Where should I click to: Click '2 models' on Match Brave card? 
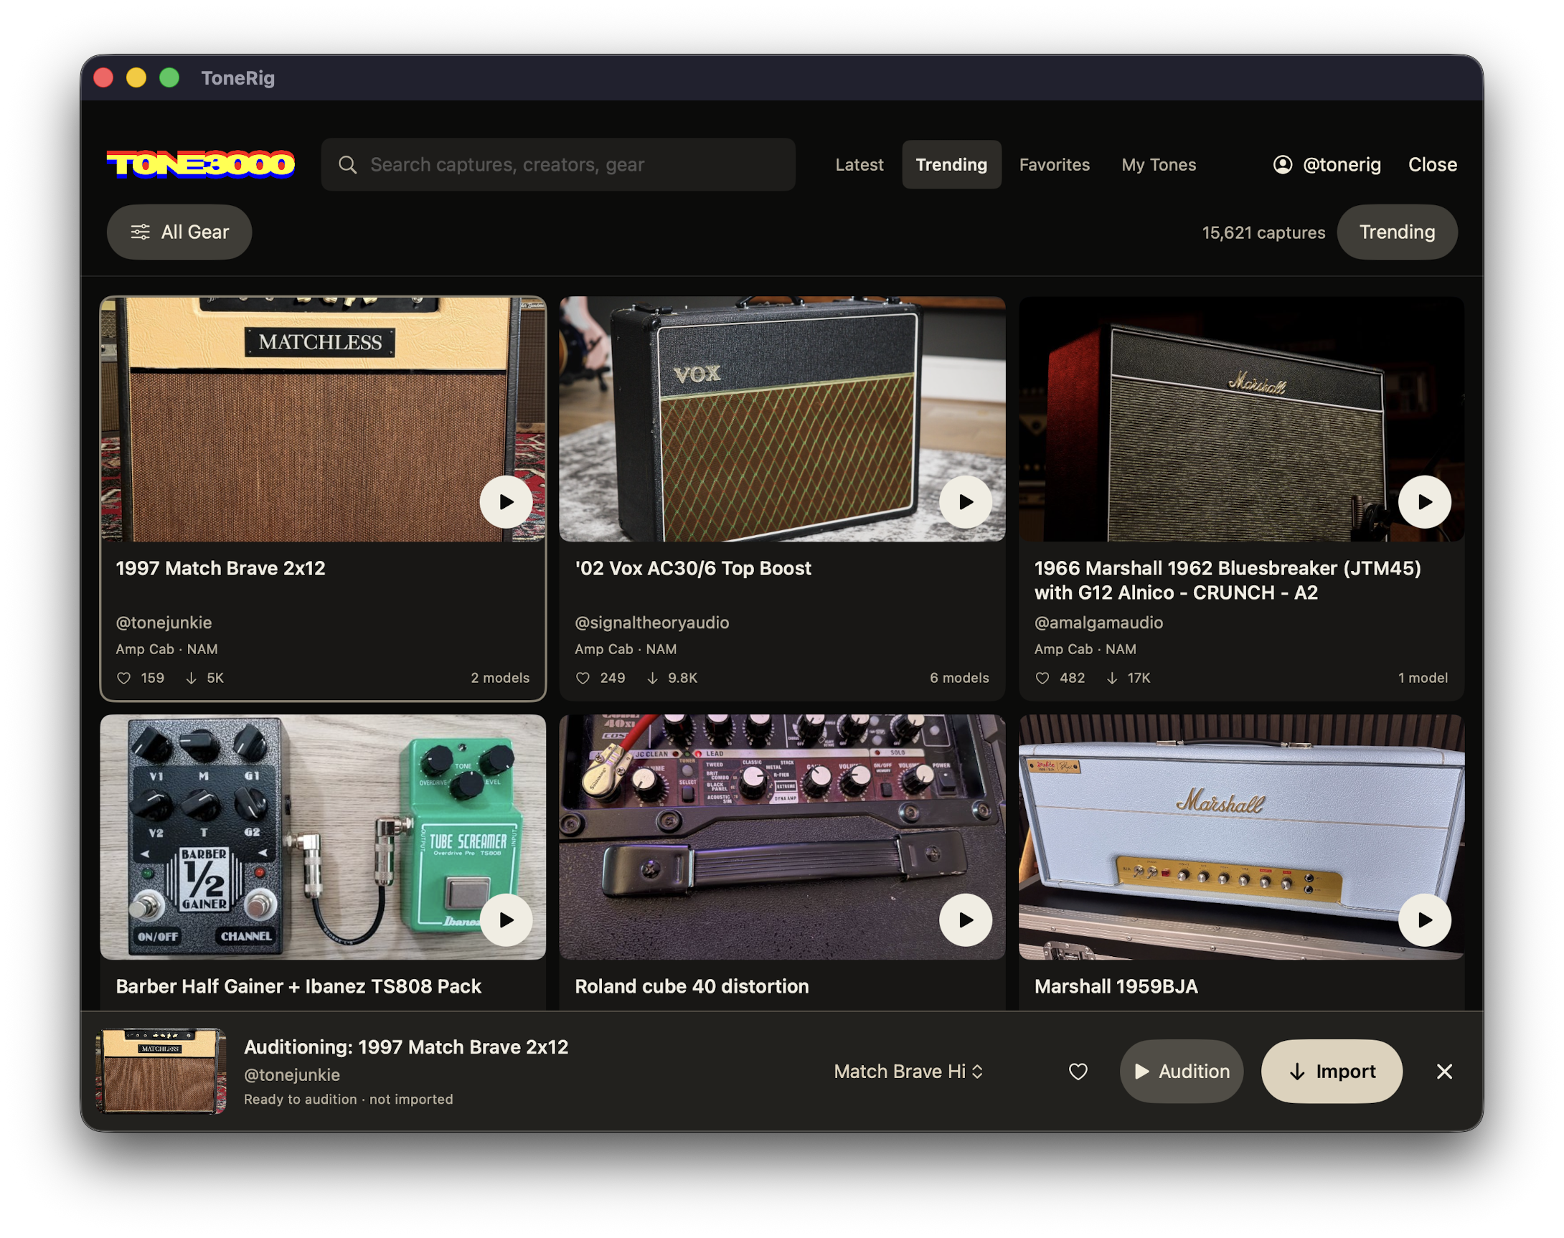click(x=499, y=678)
